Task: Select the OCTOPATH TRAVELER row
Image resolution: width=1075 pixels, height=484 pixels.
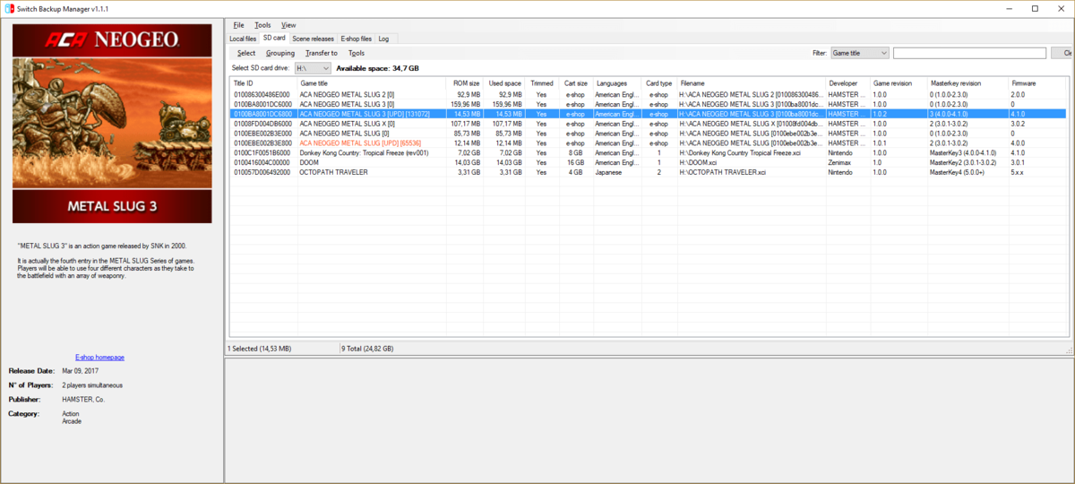Action: pos(648,172)
